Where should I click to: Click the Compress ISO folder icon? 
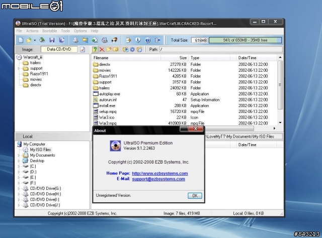85,40
